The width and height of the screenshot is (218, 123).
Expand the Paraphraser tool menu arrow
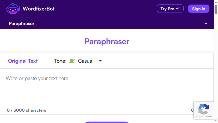pos(206,24)
